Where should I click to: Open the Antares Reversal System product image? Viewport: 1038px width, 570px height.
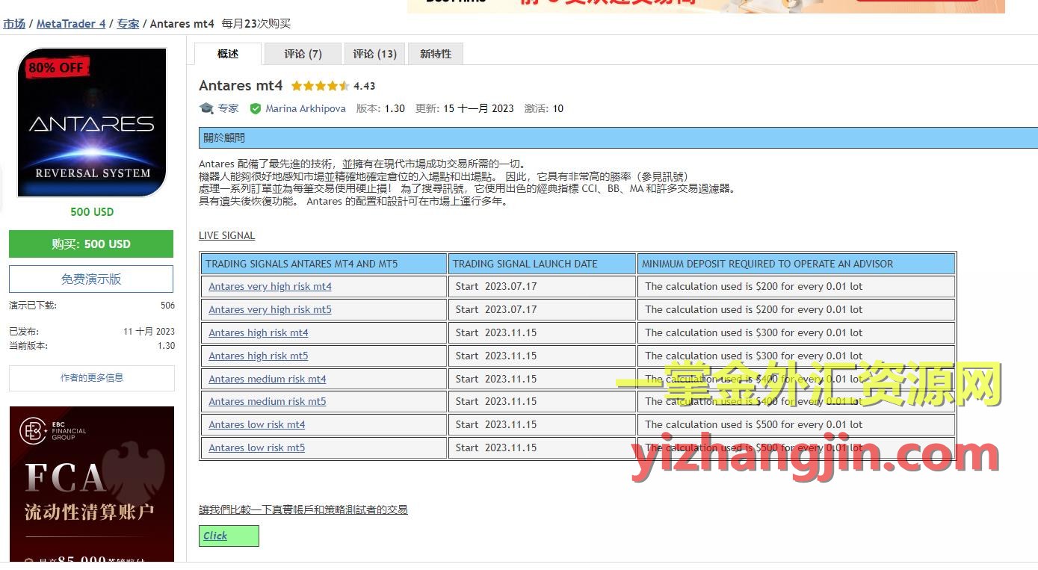tap(92, 123)
